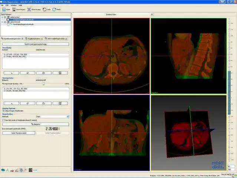Switch to the DeformableRegistration tab
The width and height of the screenshot is (237, 178).
coord(56,39)
